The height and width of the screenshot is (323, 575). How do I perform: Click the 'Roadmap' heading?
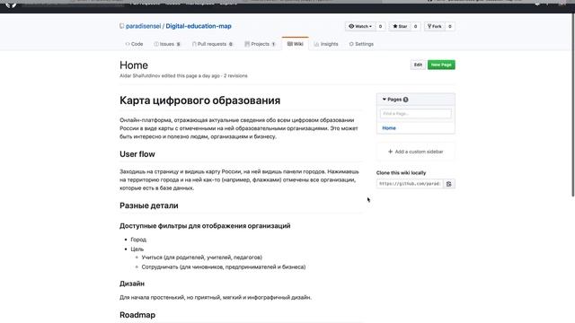(137, 315)
